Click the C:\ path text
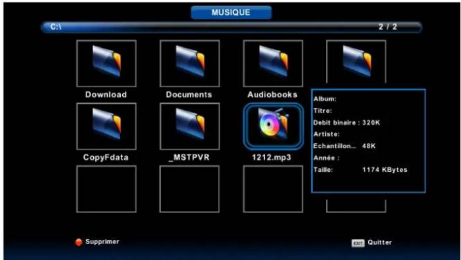The width and height of the screenshot is (461, 260). pyautogui.click(x=55, y=27)
